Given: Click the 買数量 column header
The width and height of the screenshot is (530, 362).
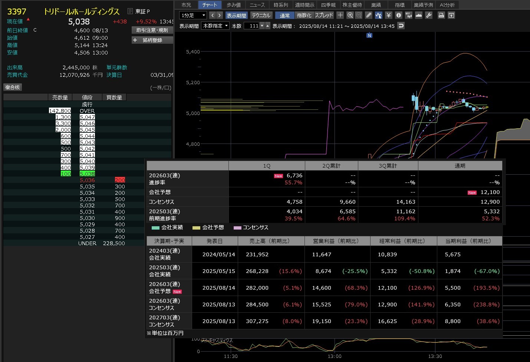Looking at the screenshot, I should tap(114, 97).
